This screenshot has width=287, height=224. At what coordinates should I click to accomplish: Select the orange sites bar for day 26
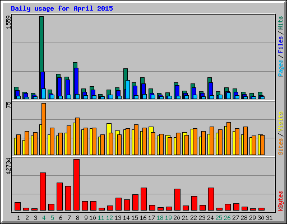point(229,139)
